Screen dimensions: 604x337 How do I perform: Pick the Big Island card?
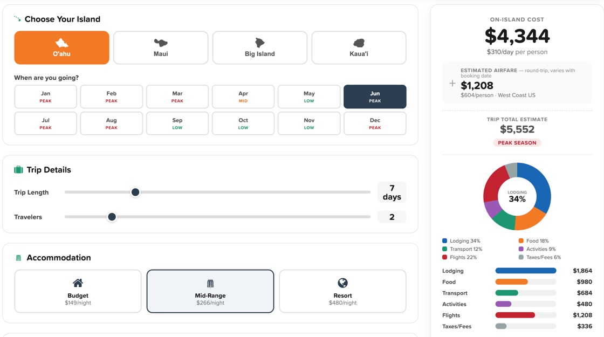click(x=259, y=47)
